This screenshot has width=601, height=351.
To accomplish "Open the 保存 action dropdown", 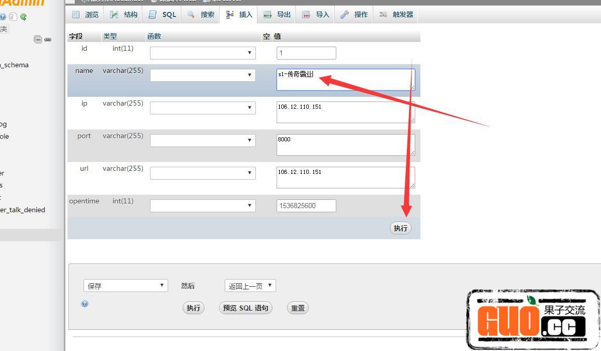I will pos(126,286).
